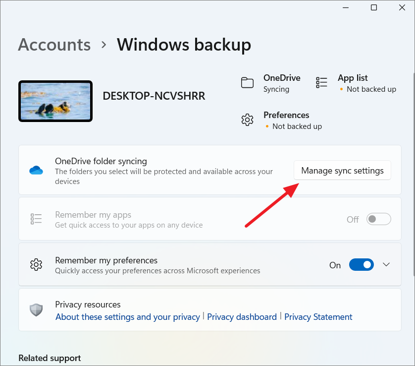Image resolution: width=415 pixels, height=366 pixels.
Task: Maximize the Settings window
Action: click(374, 7)
